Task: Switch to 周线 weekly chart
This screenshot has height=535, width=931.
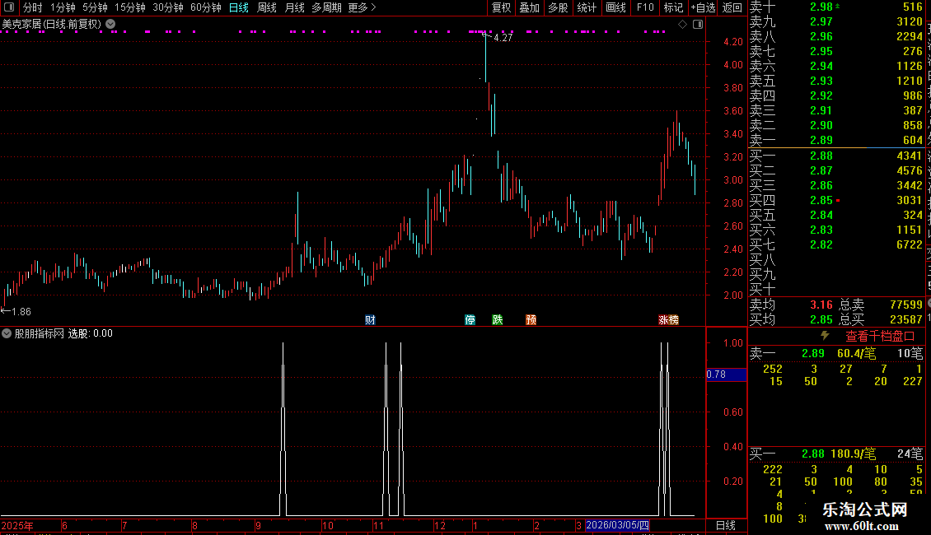Action: click(267, 7)
